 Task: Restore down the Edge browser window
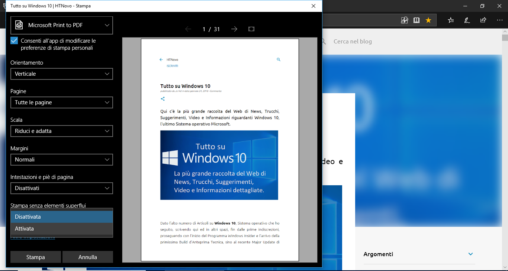point(482,6)
